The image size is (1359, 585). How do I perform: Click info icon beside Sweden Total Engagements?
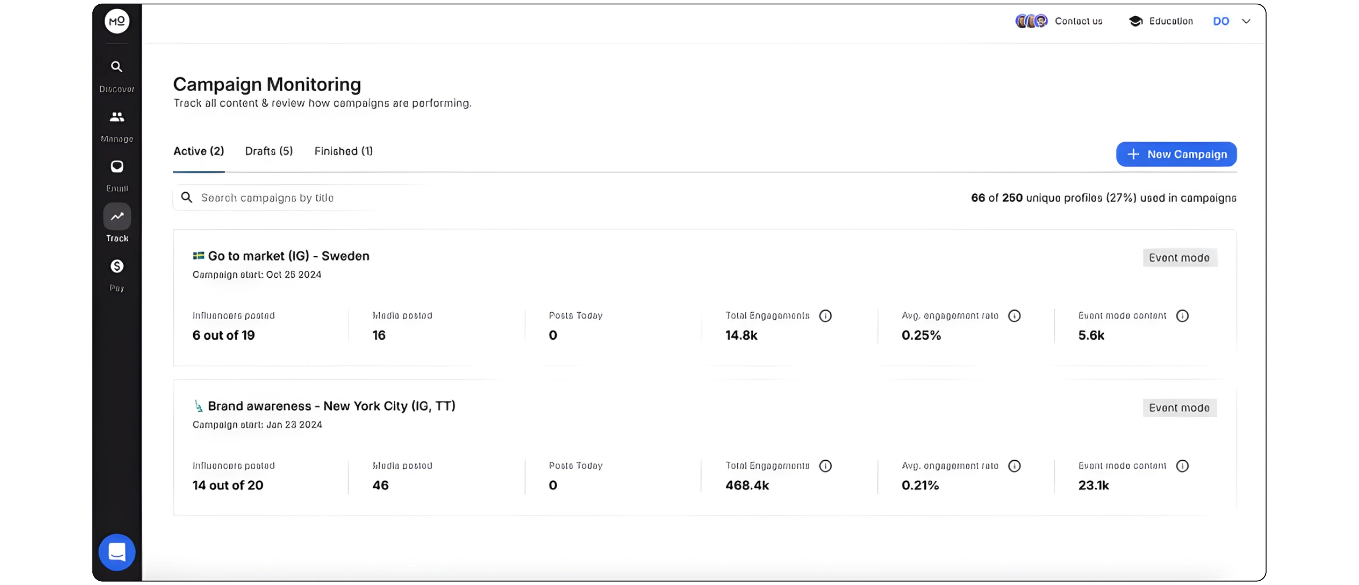pos(825,316)
